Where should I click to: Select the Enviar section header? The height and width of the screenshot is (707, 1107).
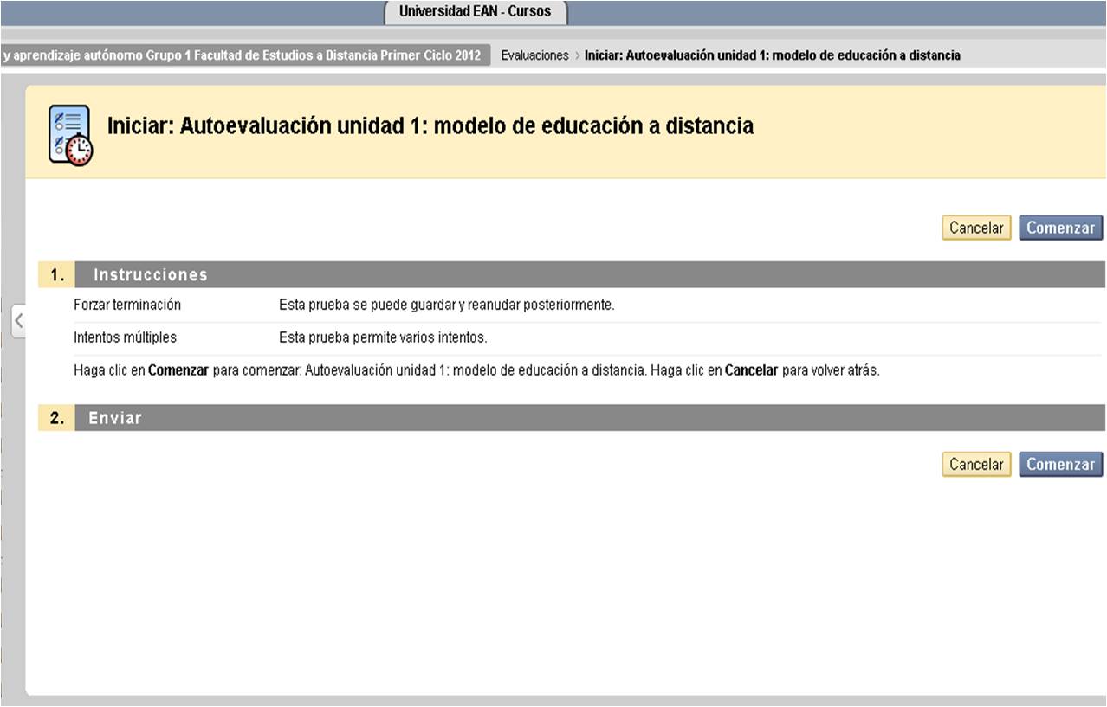pyautogui.click(x=115, y=418)
